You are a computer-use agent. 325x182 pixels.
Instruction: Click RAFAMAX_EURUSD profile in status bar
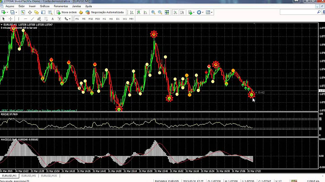point(167,181)
